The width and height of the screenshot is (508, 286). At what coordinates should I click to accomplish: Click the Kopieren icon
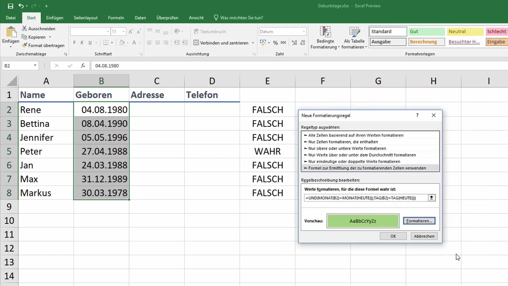[24, 37]
